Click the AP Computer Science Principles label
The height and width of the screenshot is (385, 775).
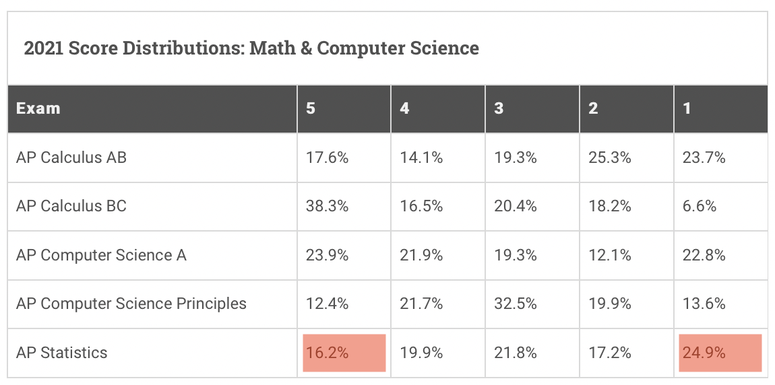[x=131, y=304]
